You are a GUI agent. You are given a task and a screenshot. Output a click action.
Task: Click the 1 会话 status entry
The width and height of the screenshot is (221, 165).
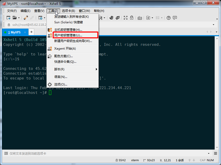tap(180, 160)
